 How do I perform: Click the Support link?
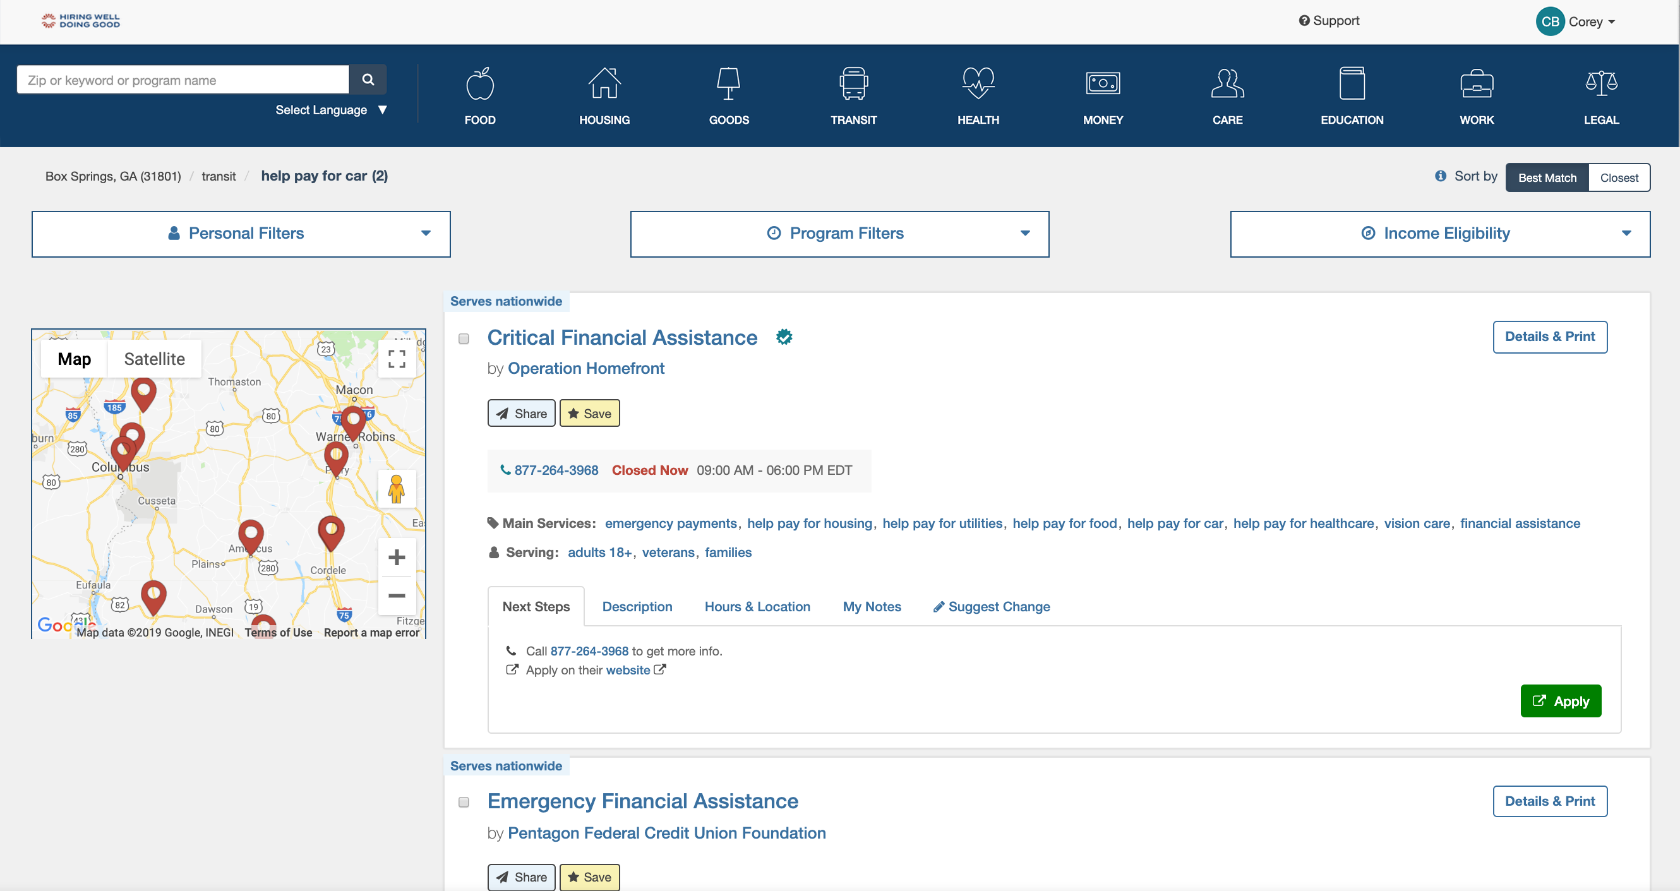(x=1328, y=20)
